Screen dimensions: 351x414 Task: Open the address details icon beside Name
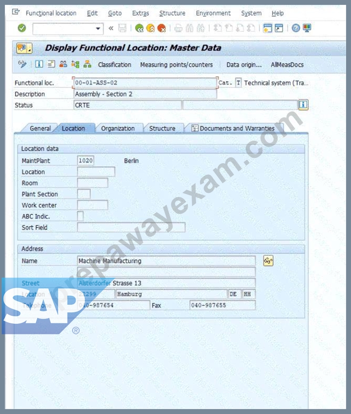click(x=268, y=261)
